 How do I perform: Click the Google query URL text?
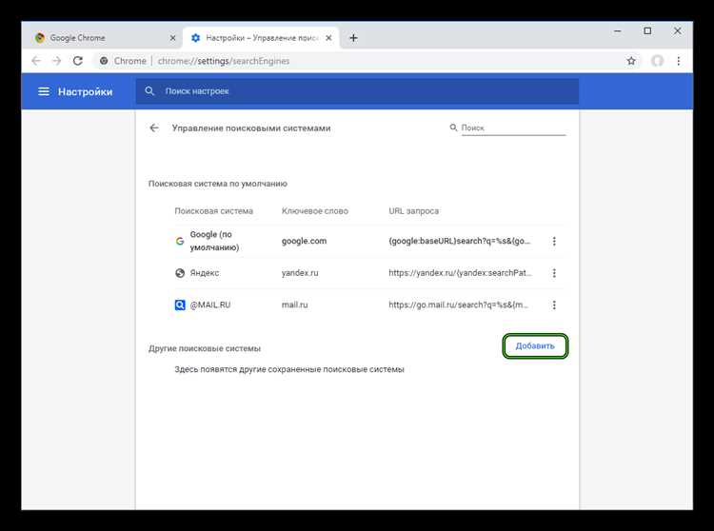click(x=460, y=241)
